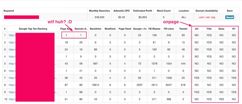
Task: Click the blue Saved button
Action: [230, 17]
